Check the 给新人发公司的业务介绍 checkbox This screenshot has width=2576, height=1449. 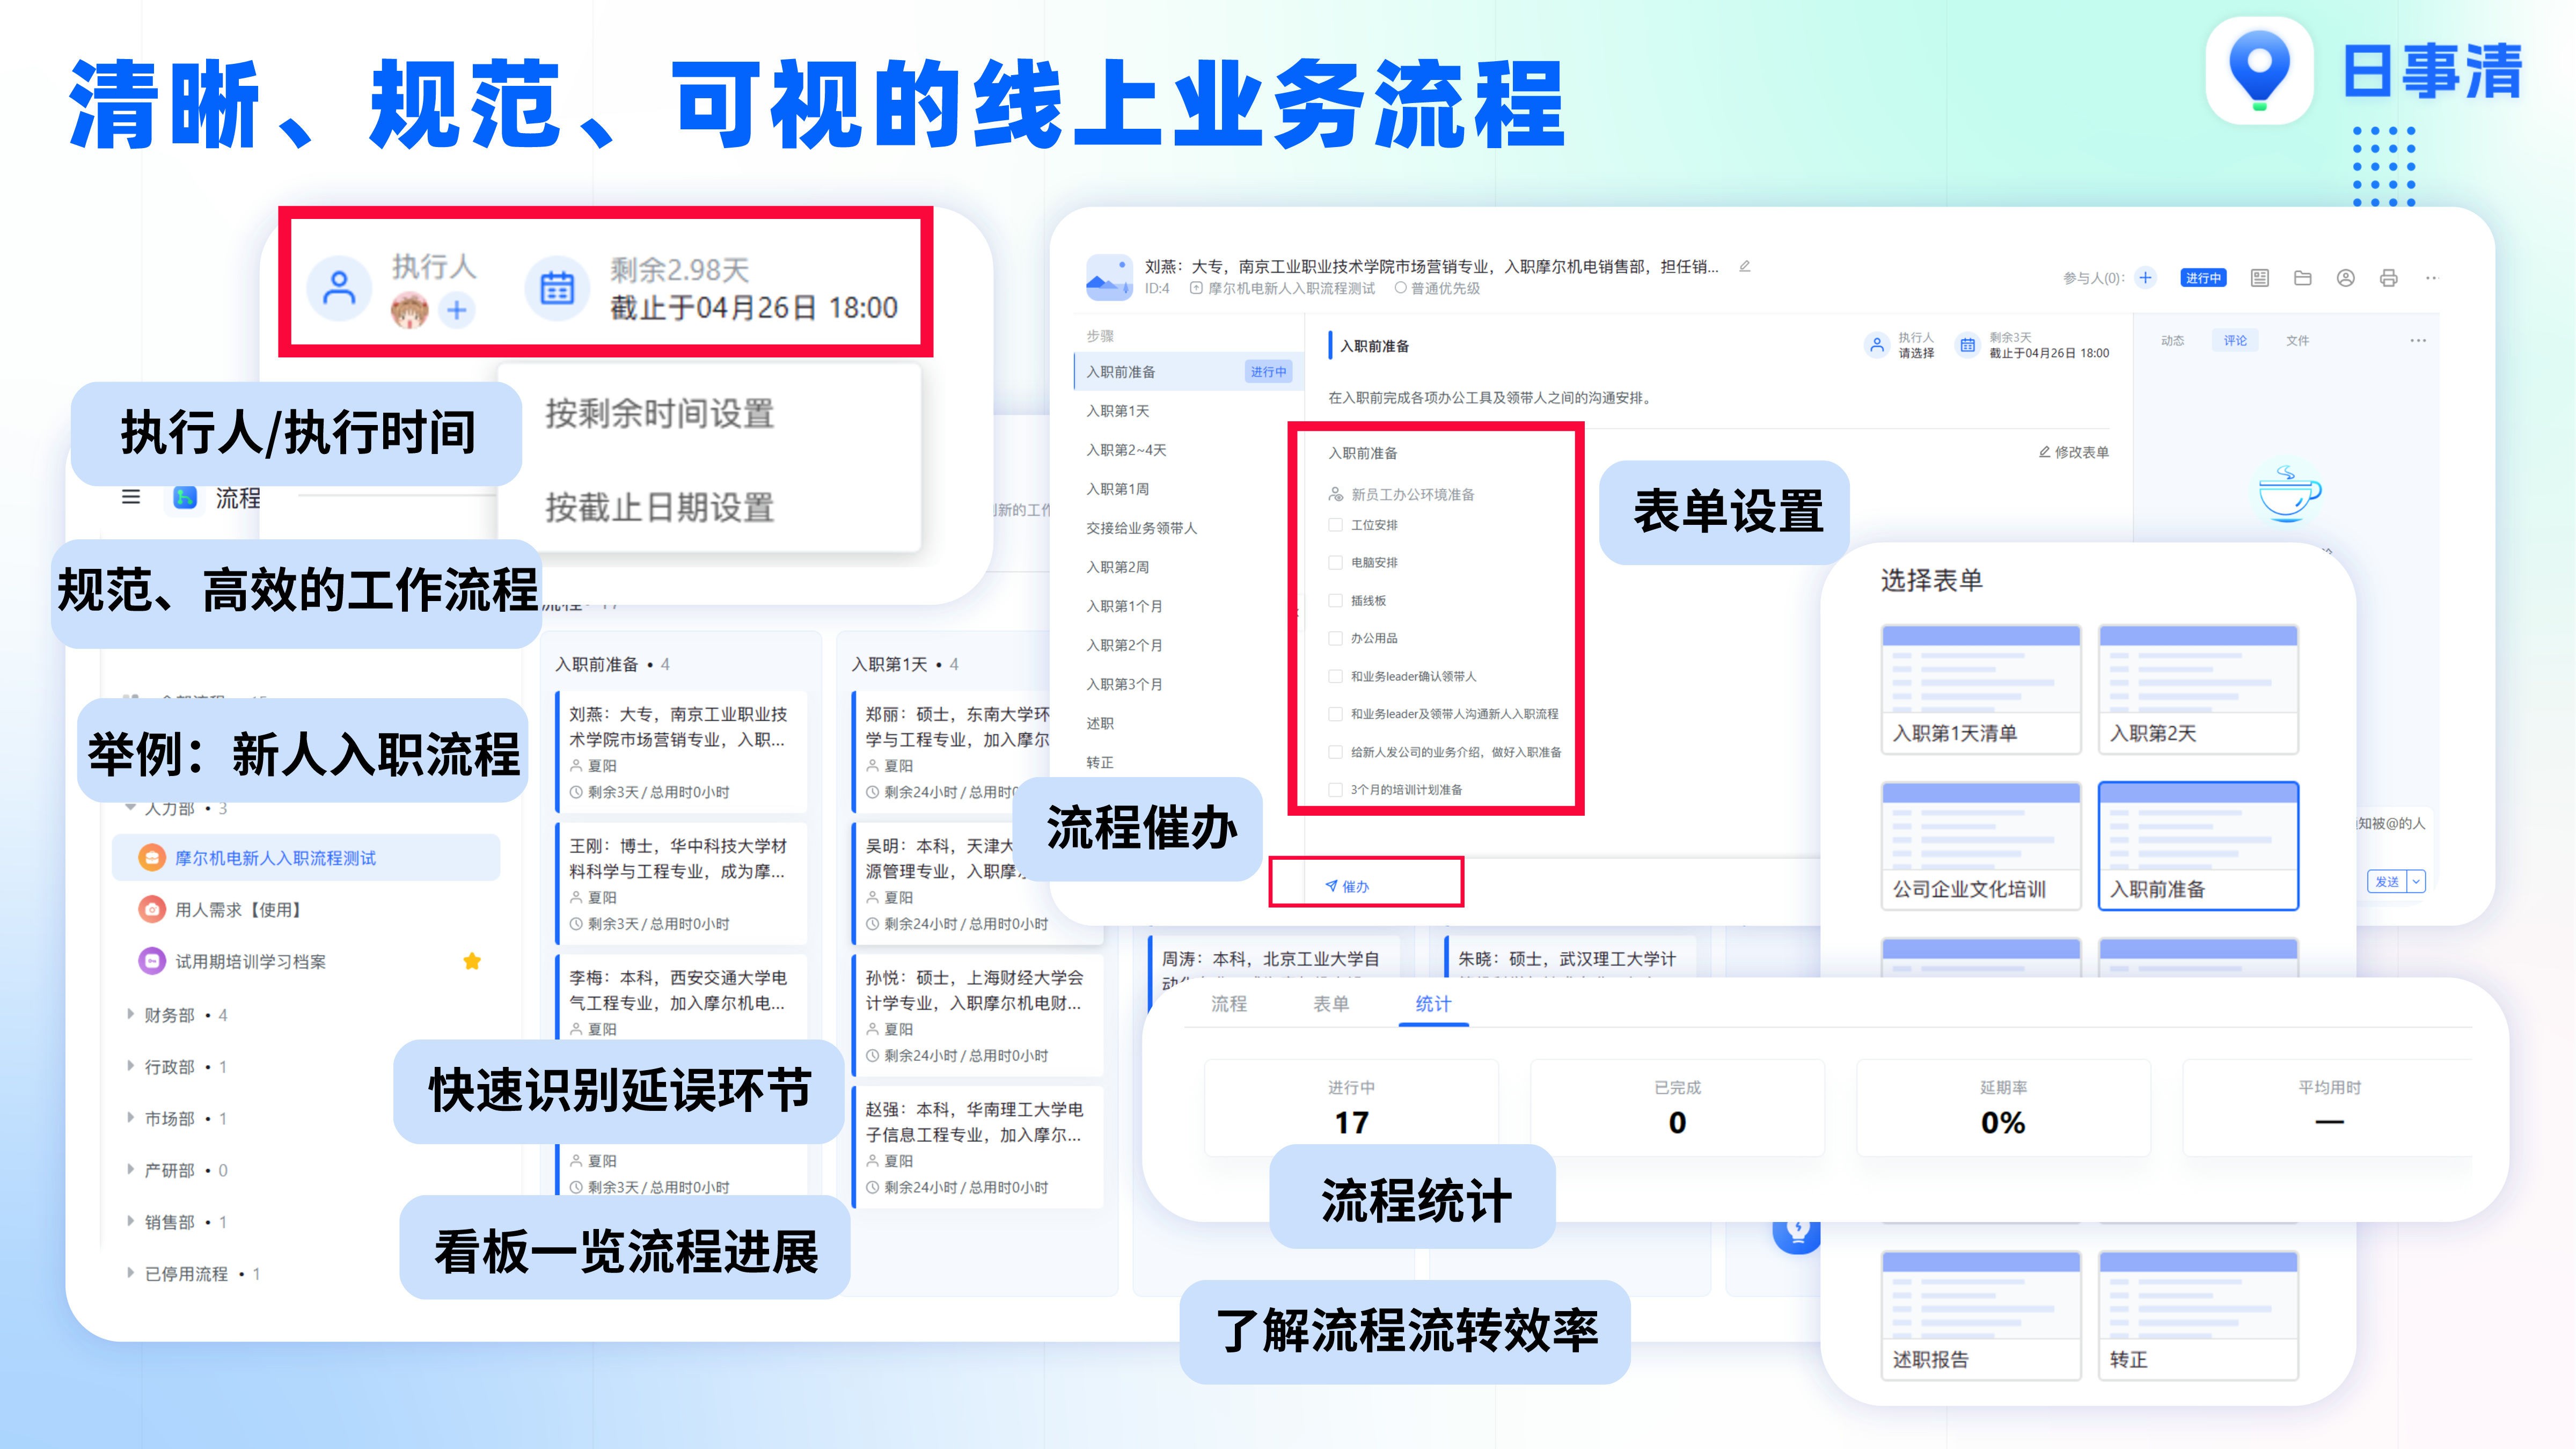[1335, 752]
